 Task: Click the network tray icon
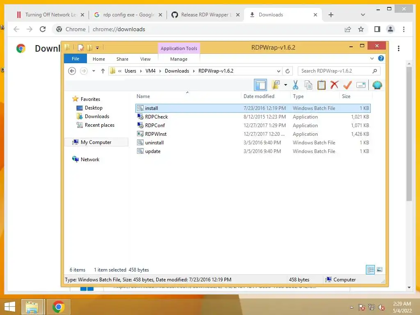pos(372,307)
